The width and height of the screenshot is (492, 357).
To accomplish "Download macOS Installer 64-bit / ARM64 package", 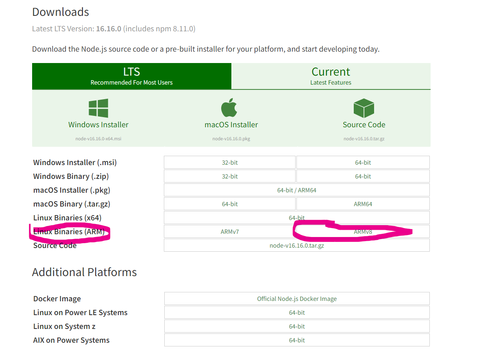I will point(297,190).
